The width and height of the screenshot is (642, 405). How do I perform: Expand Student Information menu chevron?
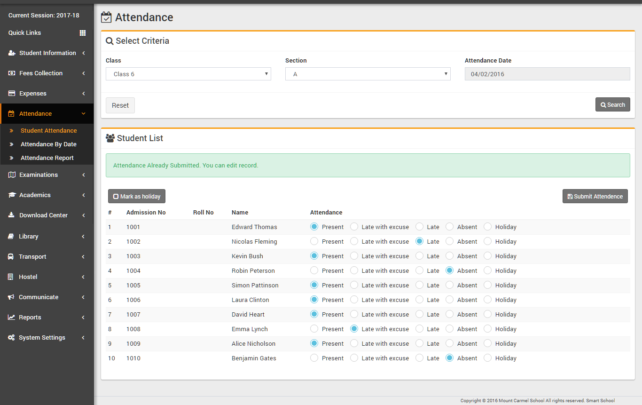(84, 53)
